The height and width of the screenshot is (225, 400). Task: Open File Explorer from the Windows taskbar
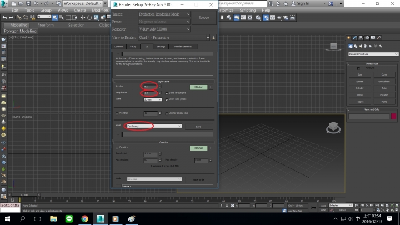[x=53, y=219]
